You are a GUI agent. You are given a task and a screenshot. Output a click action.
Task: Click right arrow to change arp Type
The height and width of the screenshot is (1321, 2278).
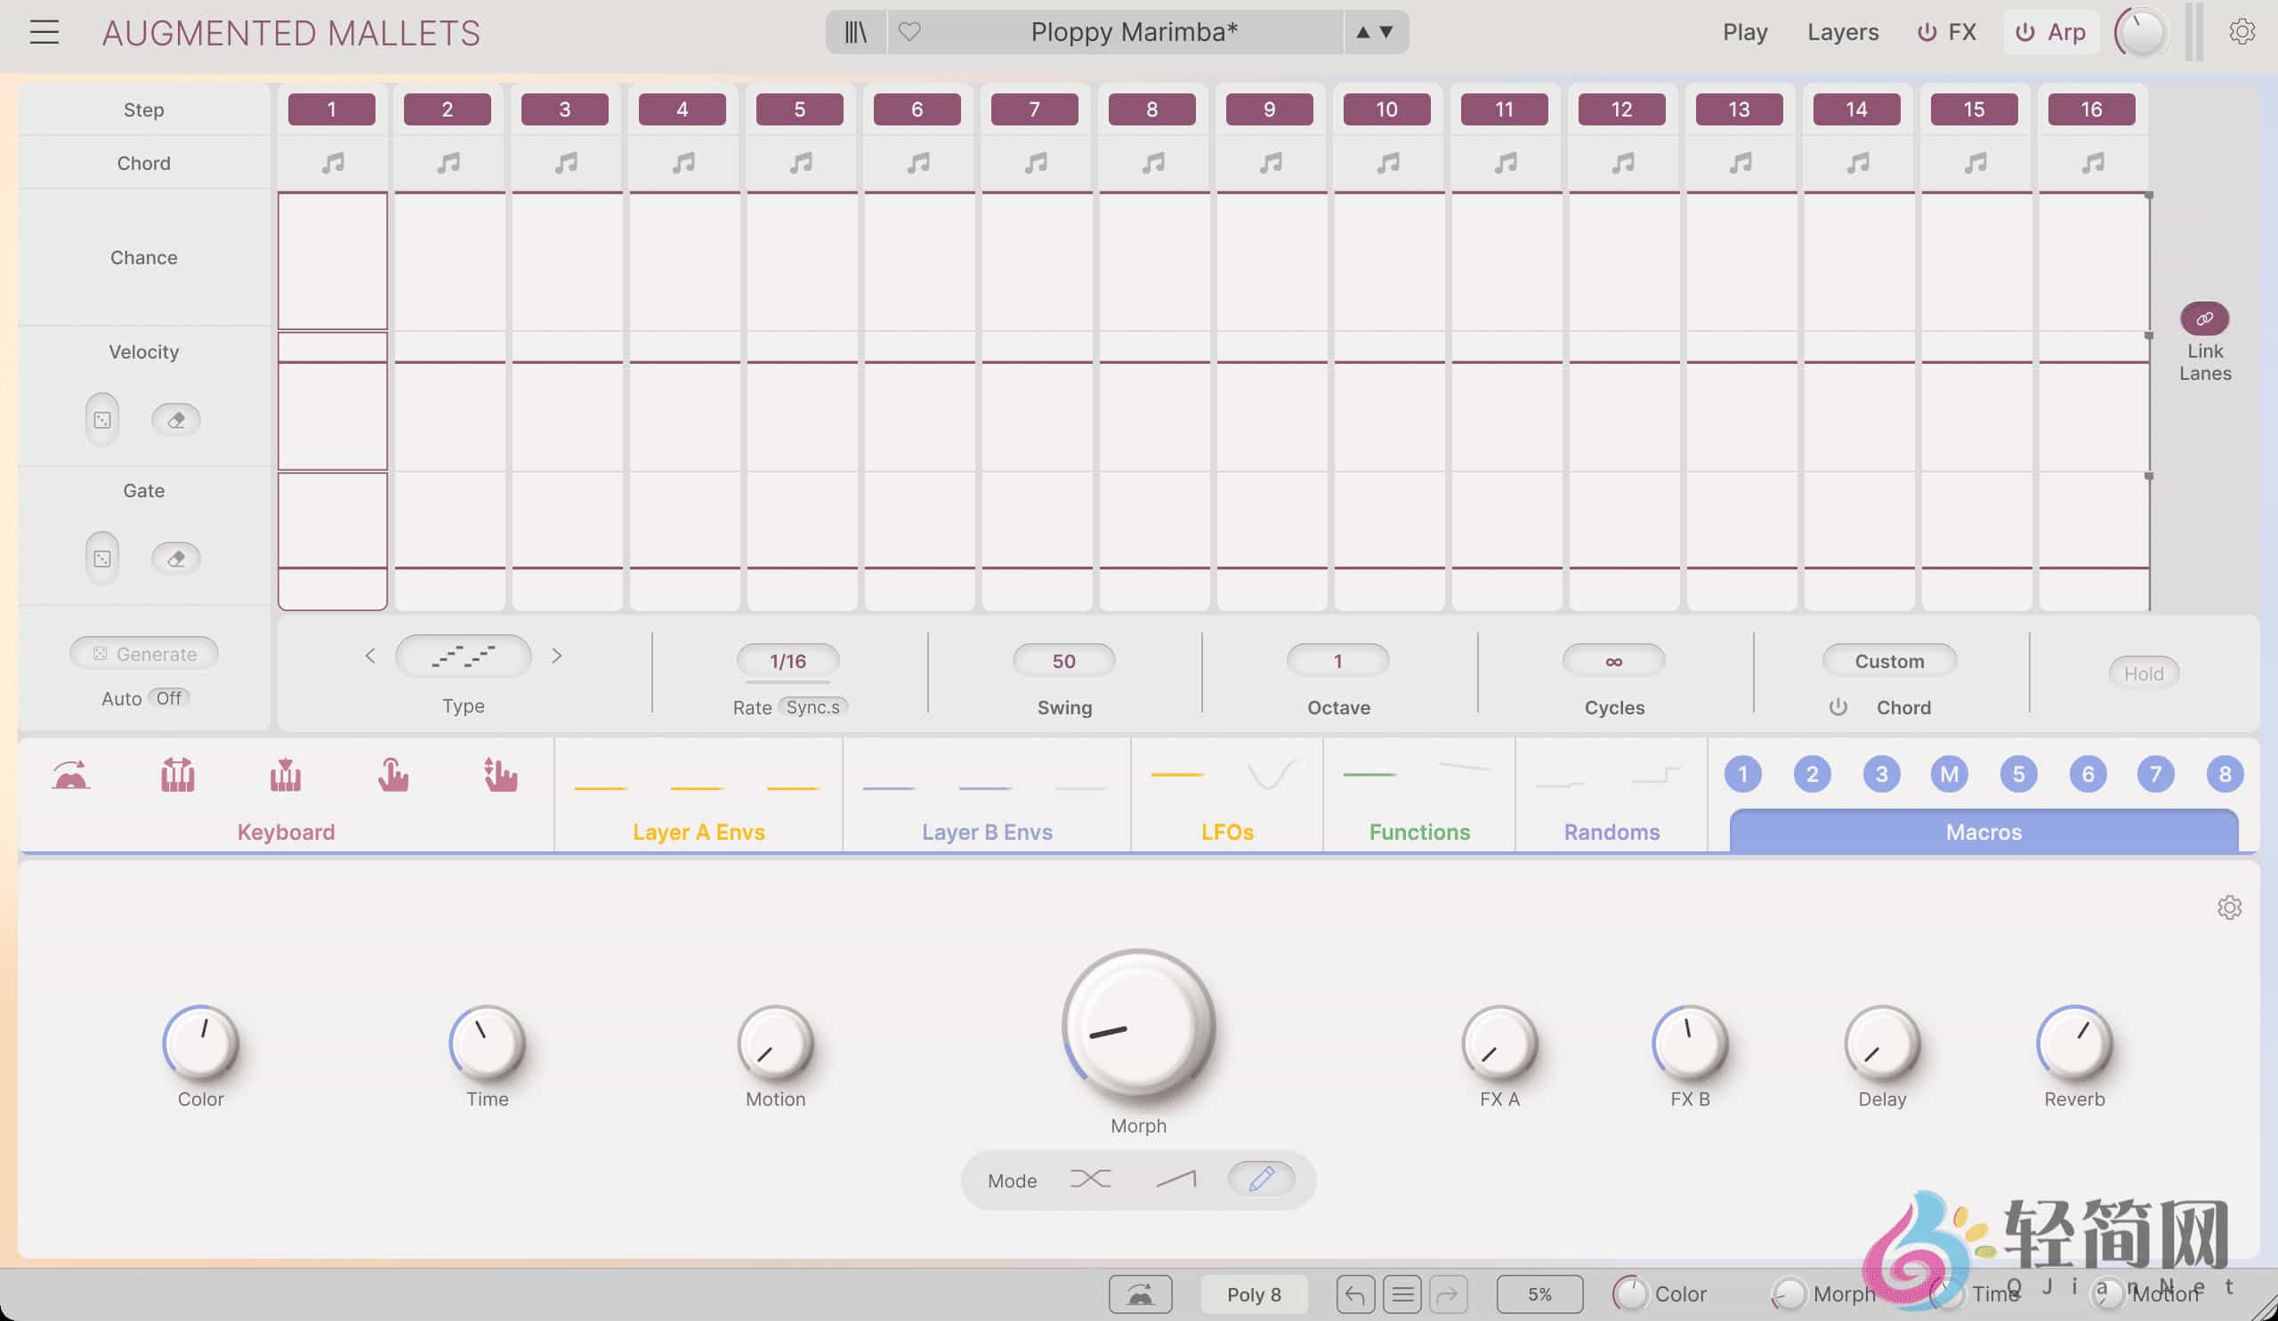tap(558, 656)
